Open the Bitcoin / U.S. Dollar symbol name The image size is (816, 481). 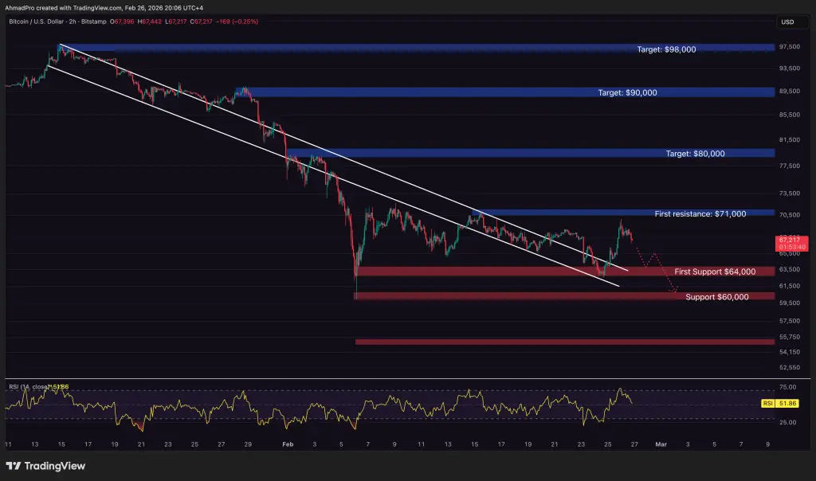(x=38, y=22)
